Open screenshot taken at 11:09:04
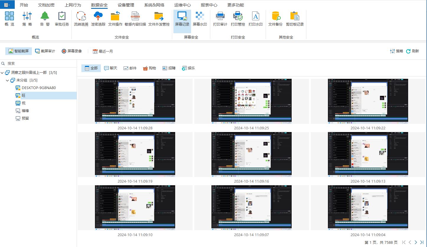Screen dimensions: 427x247 pos(368,208)
